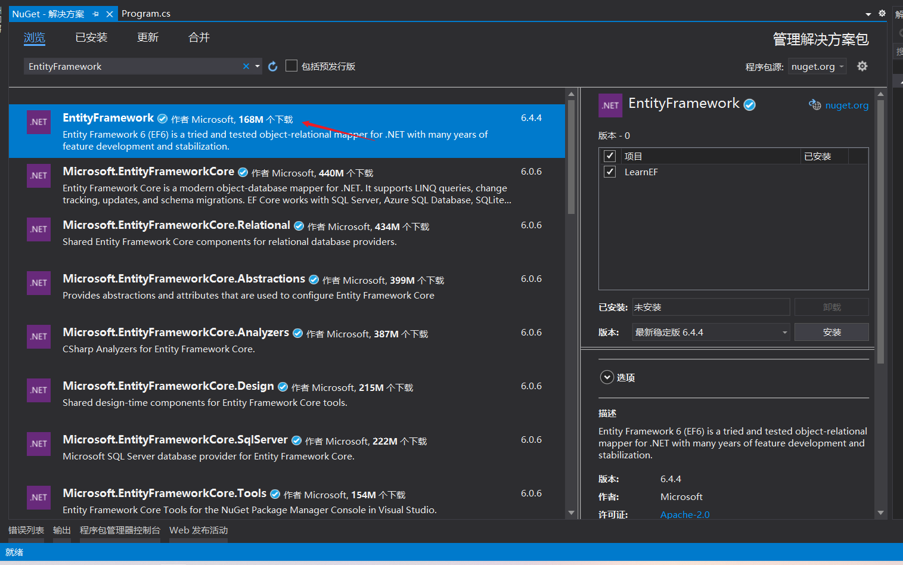Click the Installed column header
This screenshot has width=903, height=565.
pyautogui.click(x=824, y=156)
